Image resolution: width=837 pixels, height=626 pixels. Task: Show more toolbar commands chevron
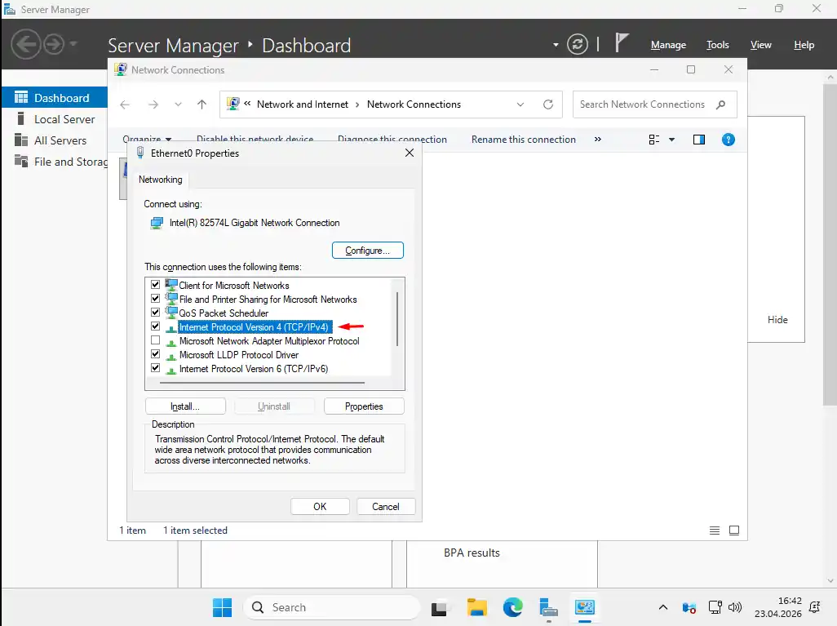pyautogui.click(x=597, y=140)
